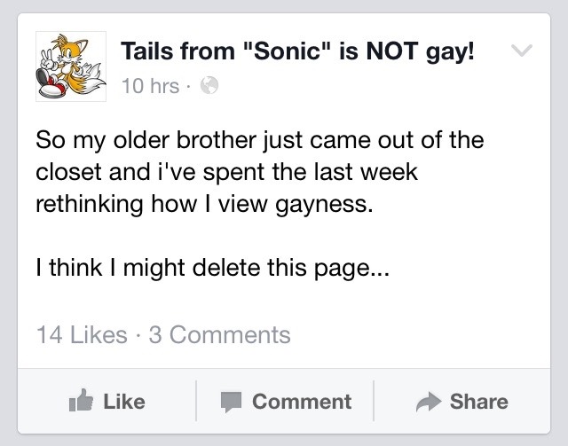
Task: Click the globe public-audience icon
Action: click(x=209, y=86)
